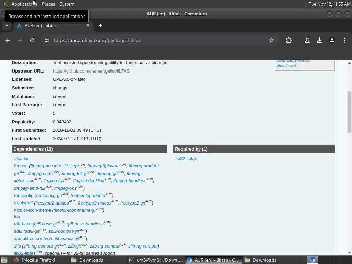Viewport: 352px width, 264px height.
Task: Click the workspace switcher Chromium thumbnail
Action: (x=312, y=260)
